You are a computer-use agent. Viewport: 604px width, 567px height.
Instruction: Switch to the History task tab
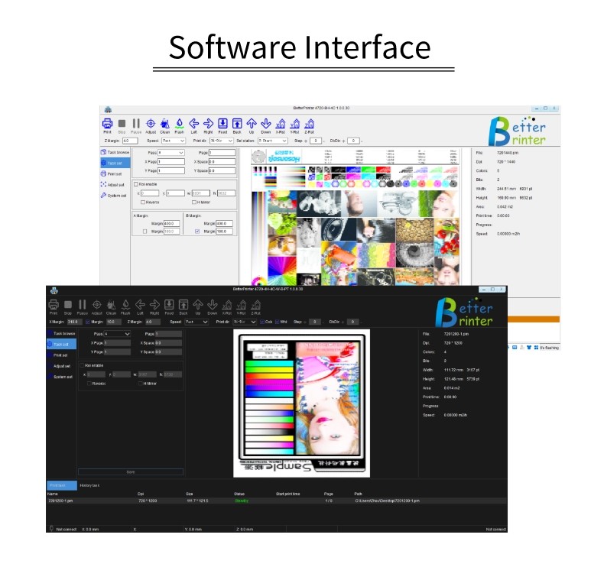[x=90, y=485]
